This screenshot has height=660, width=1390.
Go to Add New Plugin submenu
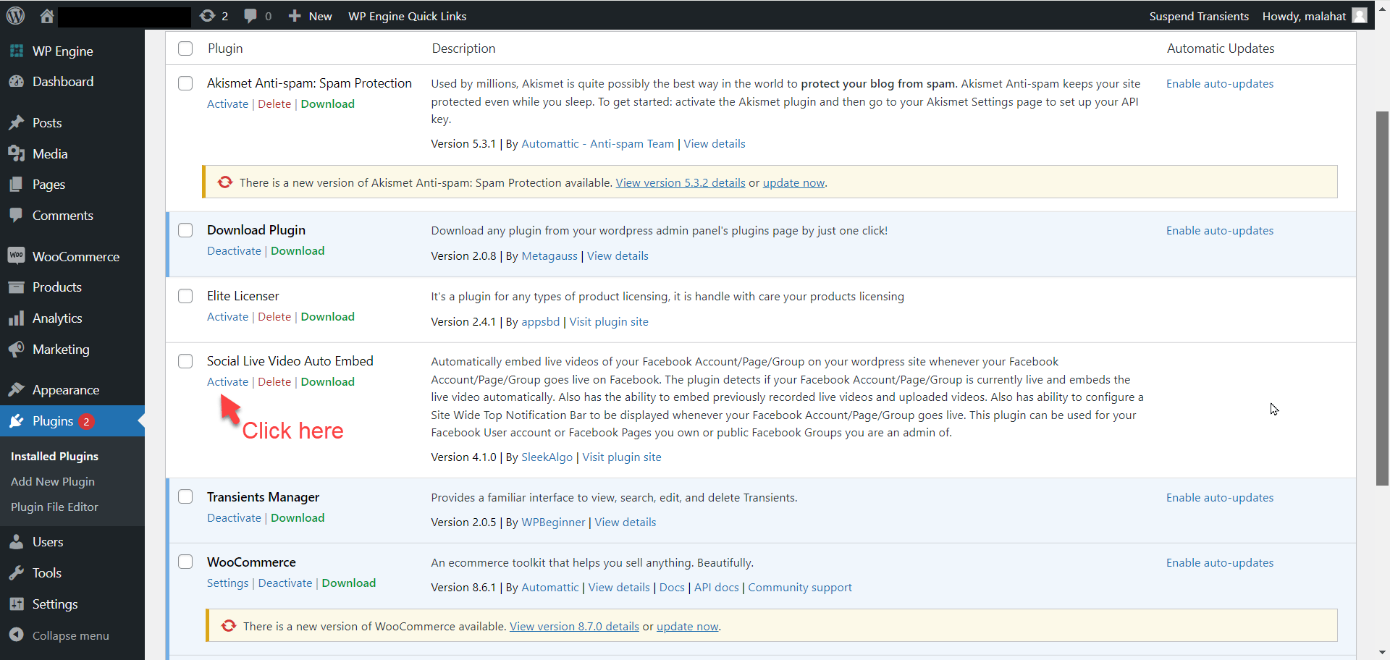(53, 481)
